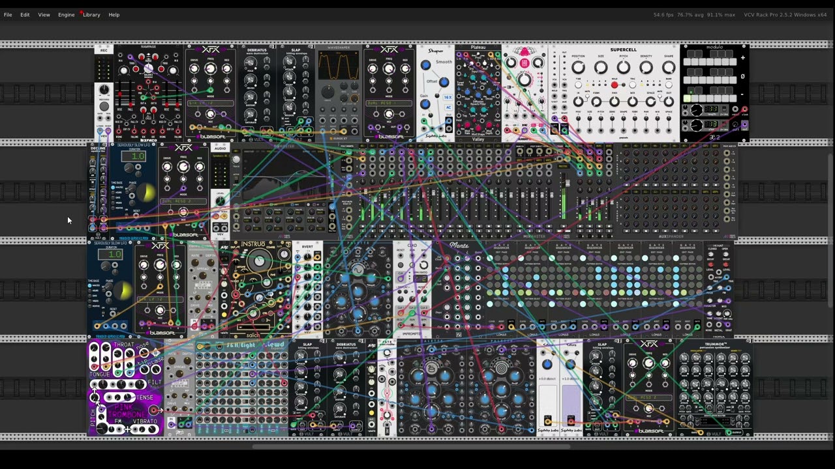Toggle the 16X oversampling button on Shaper
This screenshot has width=835, height=469.
448,98
